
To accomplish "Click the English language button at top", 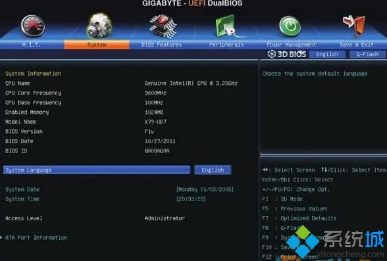I will tap(327, 54).
